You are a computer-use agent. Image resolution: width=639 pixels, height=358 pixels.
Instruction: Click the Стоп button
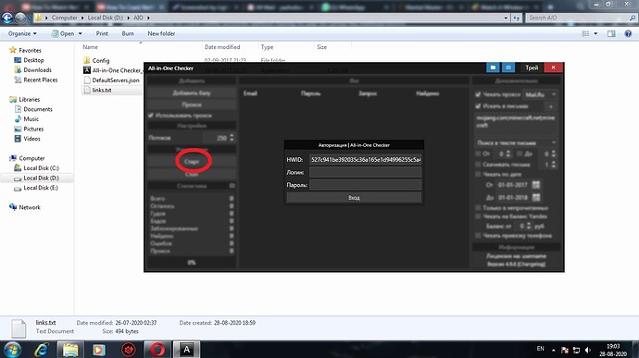tap(192, 174)
